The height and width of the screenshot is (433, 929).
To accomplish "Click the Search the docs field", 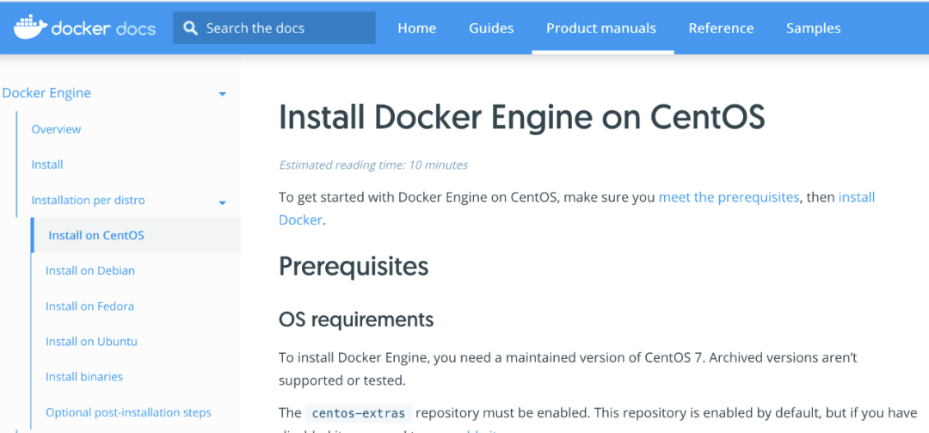I will tap(284, 28).
